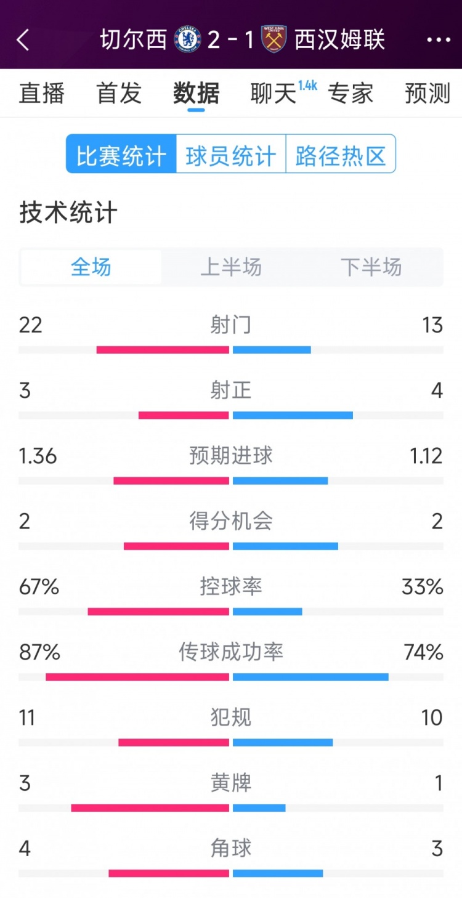
Task: Select the 比赛统计 segment button
Action: (121, 154)
